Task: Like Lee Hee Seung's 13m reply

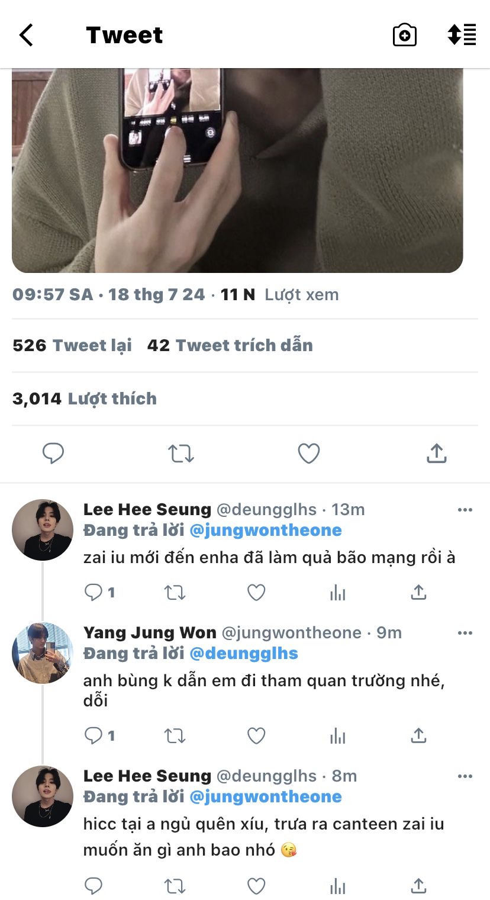Action: pyautogui.click(x=256, y=592)
